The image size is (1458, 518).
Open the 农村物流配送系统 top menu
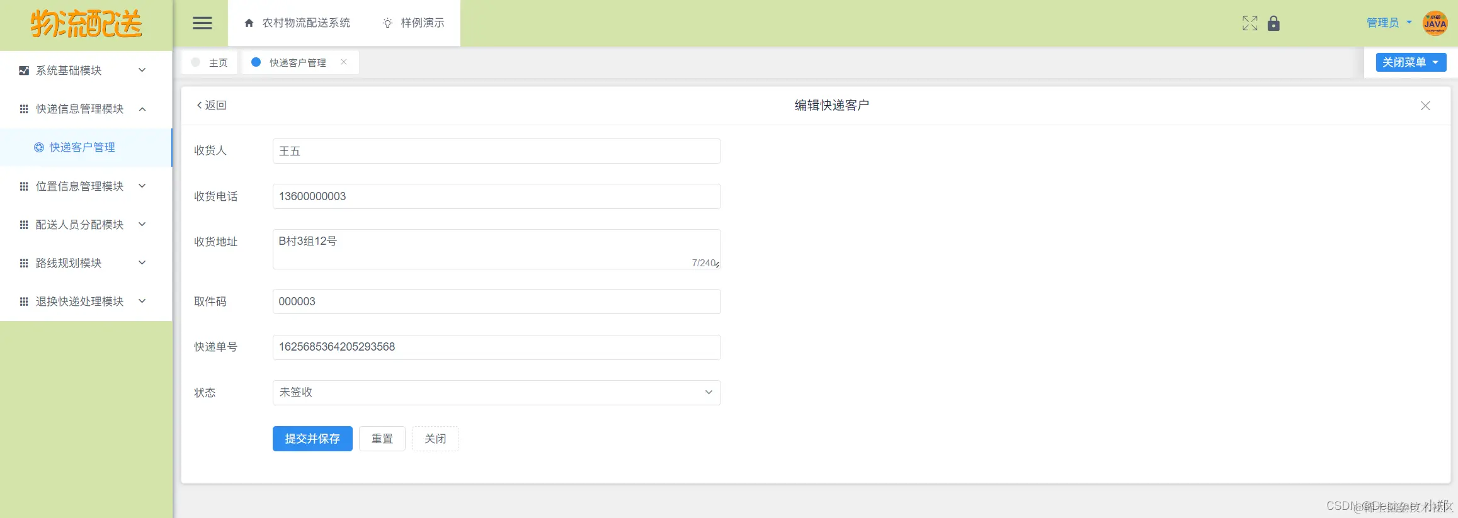point(297,23)
